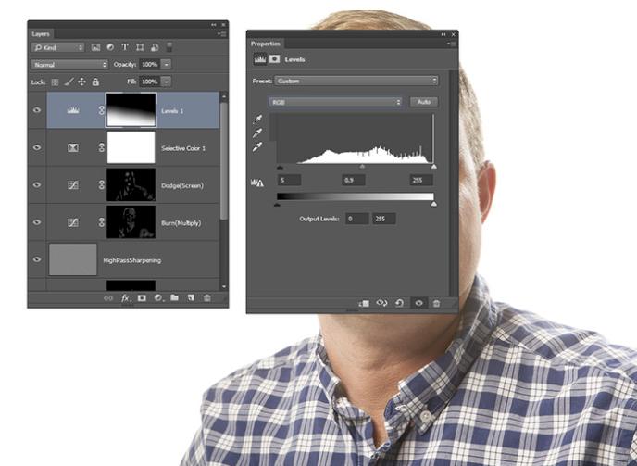Reset adjustment to defaults icon
637x466 pixels.
[x=399, y=303]
